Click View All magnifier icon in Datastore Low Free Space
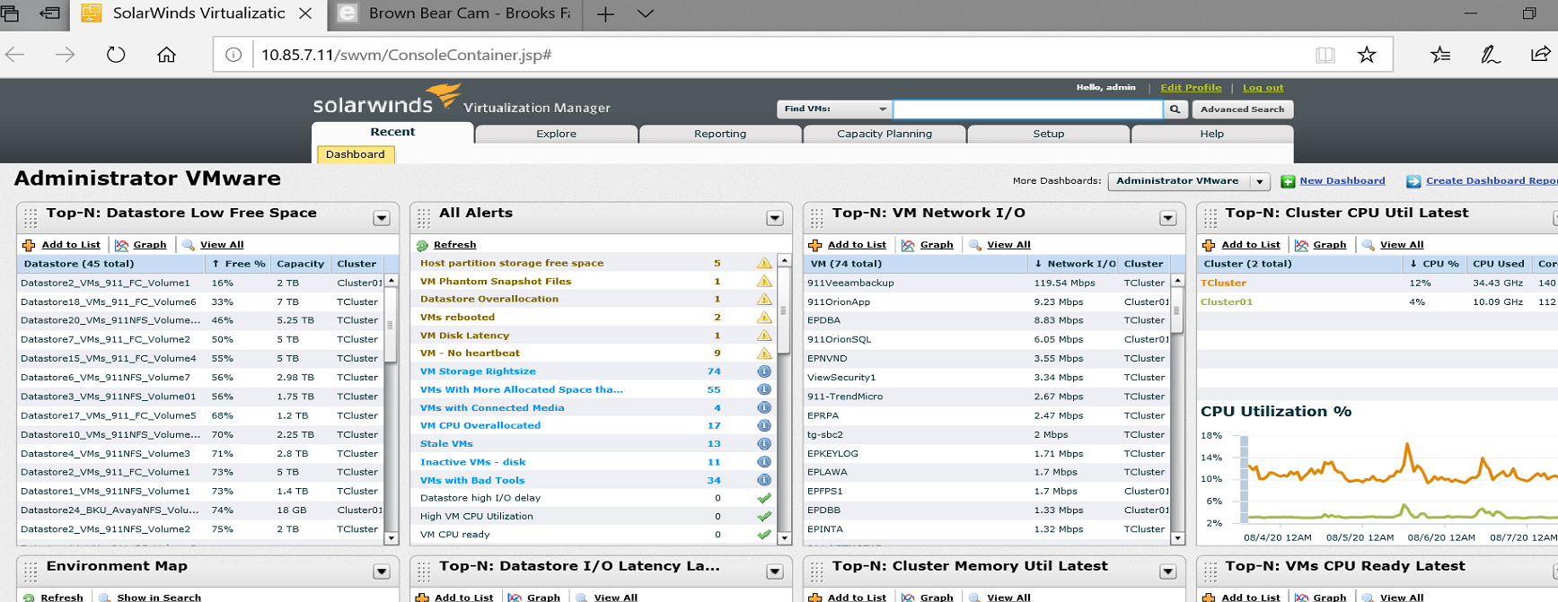This screenshot has width=1558, height=602. (189, 245)
